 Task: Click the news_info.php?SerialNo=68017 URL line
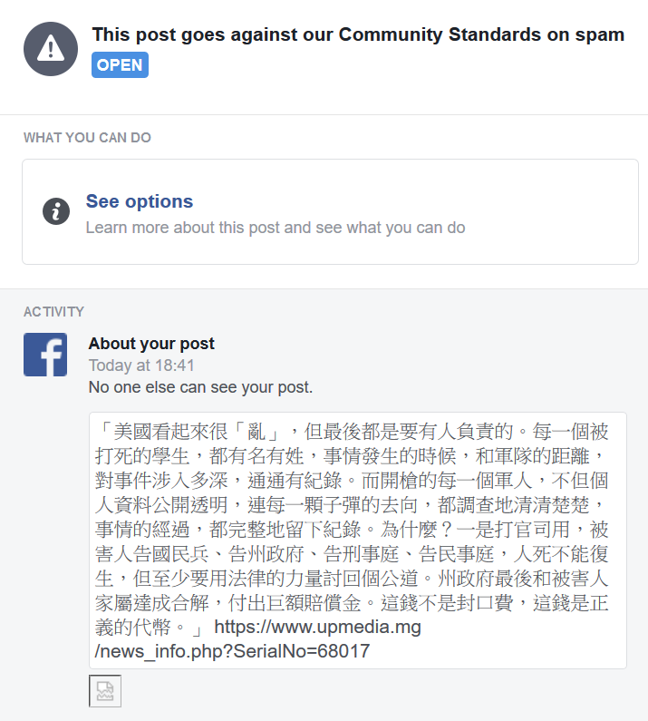[x=232, y=651]
